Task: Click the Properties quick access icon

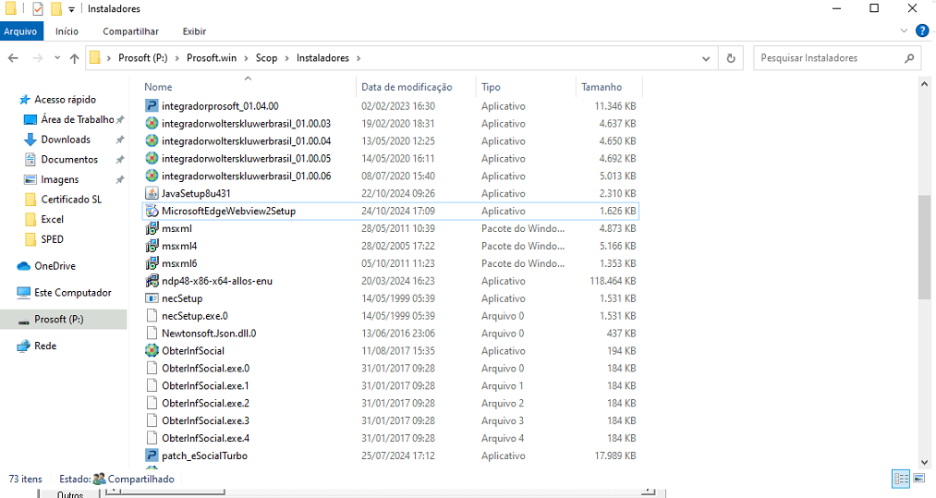Action: click(38, 8)
